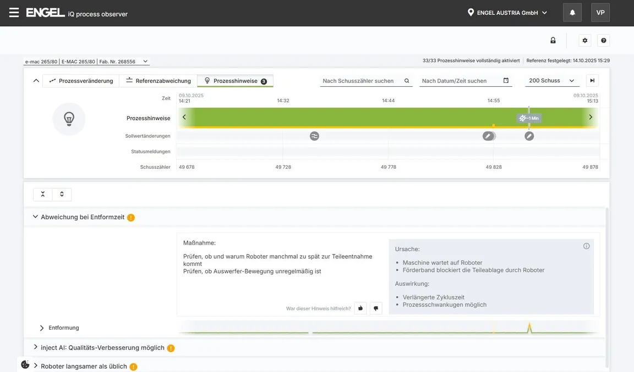This screenshot has width=634, height=372.
Task: Open the hamburger navigation menu
Action: [x=14, y=13]
